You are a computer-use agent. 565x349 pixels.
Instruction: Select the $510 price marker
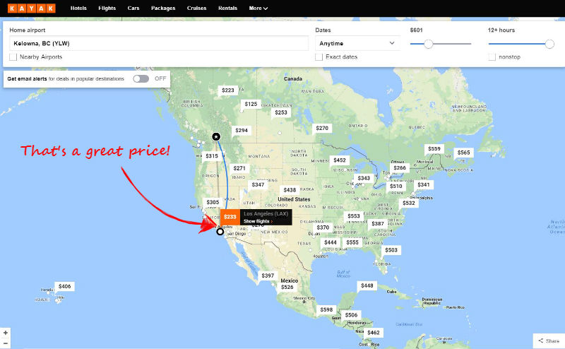pyautogui.click(x=396, y=186)
